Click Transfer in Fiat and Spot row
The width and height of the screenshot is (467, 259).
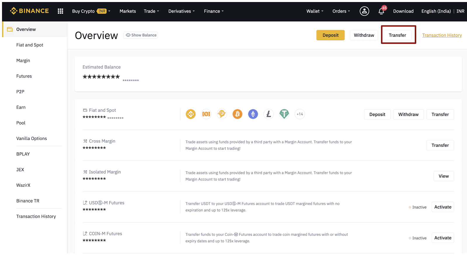(x=440, y=114)
